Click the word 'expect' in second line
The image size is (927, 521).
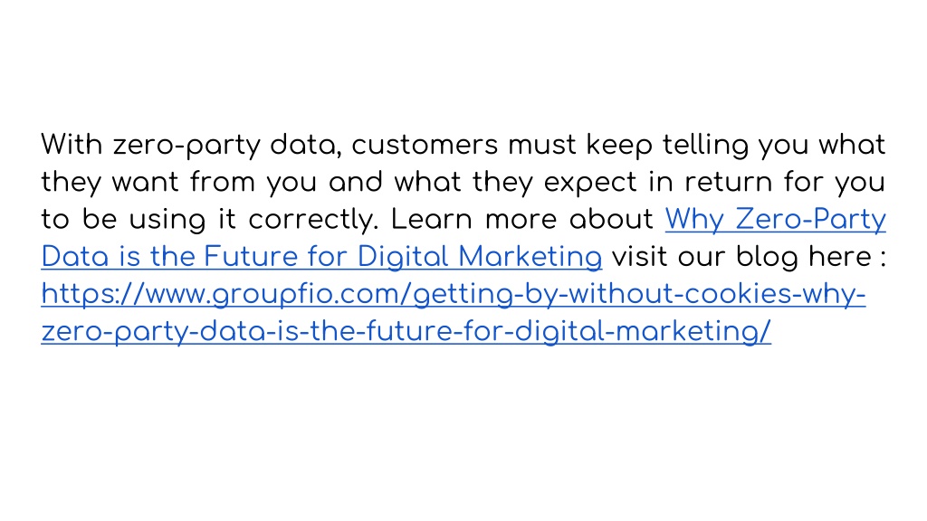point(590,183)
